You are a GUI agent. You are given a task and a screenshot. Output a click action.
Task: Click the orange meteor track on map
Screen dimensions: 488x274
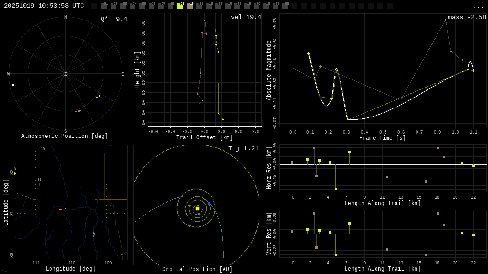tap(62, 209)
